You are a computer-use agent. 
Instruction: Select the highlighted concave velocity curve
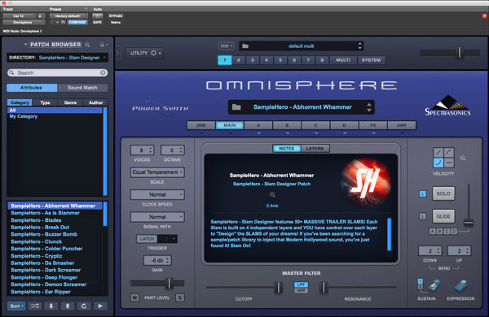(438, 163)
